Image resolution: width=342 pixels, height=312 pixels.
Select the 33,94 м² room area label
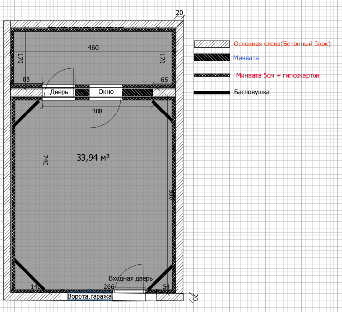pyautogui.click(x=93, y=158)
